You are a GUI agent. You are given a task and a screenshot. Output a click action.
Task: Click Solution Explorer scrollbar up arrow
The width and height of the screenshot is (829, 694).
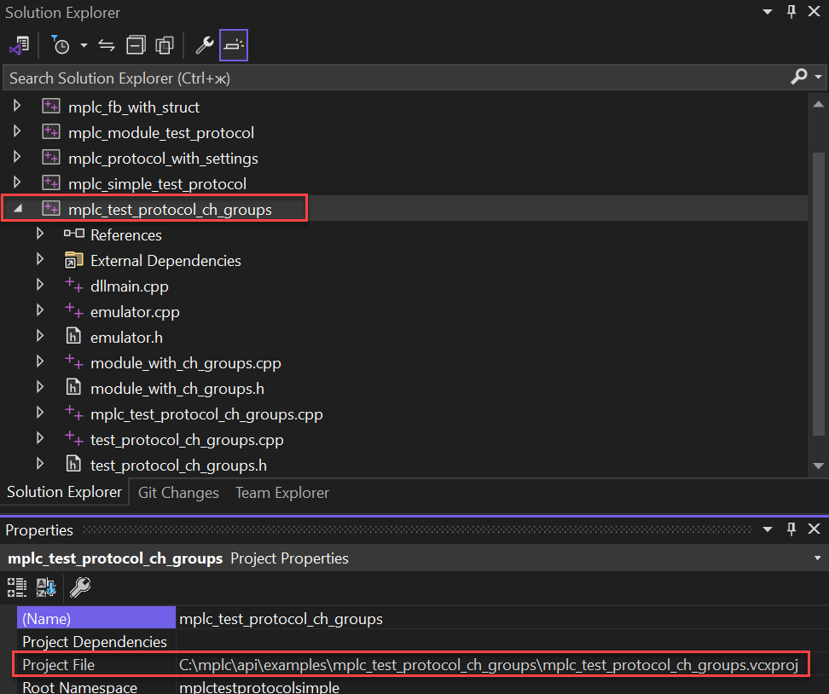coord(819,104)
